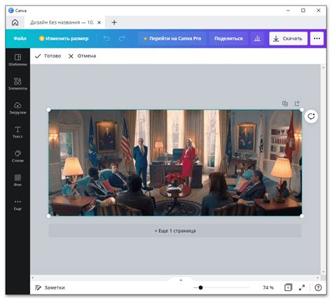Image resolution: width=332 pixels, height=300 pixels.
Task: Click the rotate refresh icon beside image
Action: (311, 116)
